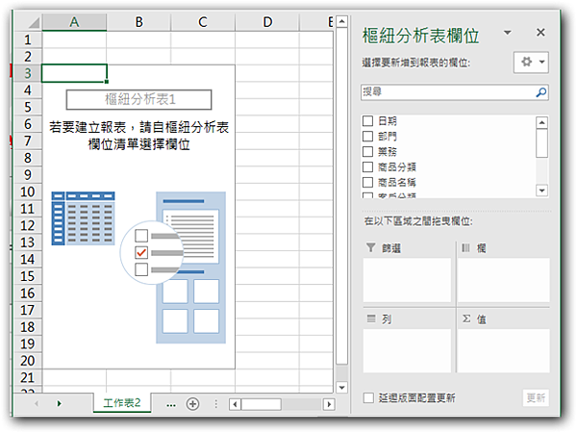This screenshot has height=433, width=577.
Task: Click the 欄 columns area box
Action: click(503, 280)
